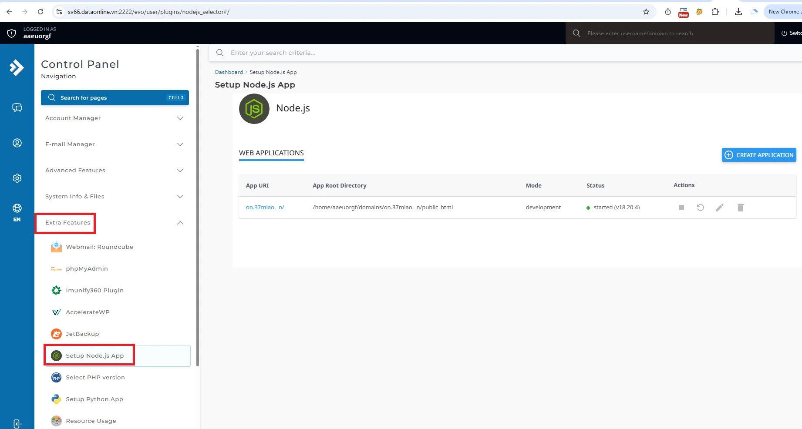This screenshot has width=802, height=429.
Task: Bookmark this page with the star icon
Action: click(x=646, y=12)
